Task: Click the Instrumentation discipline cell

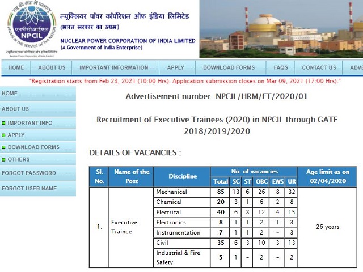Action: pos(181,232)
